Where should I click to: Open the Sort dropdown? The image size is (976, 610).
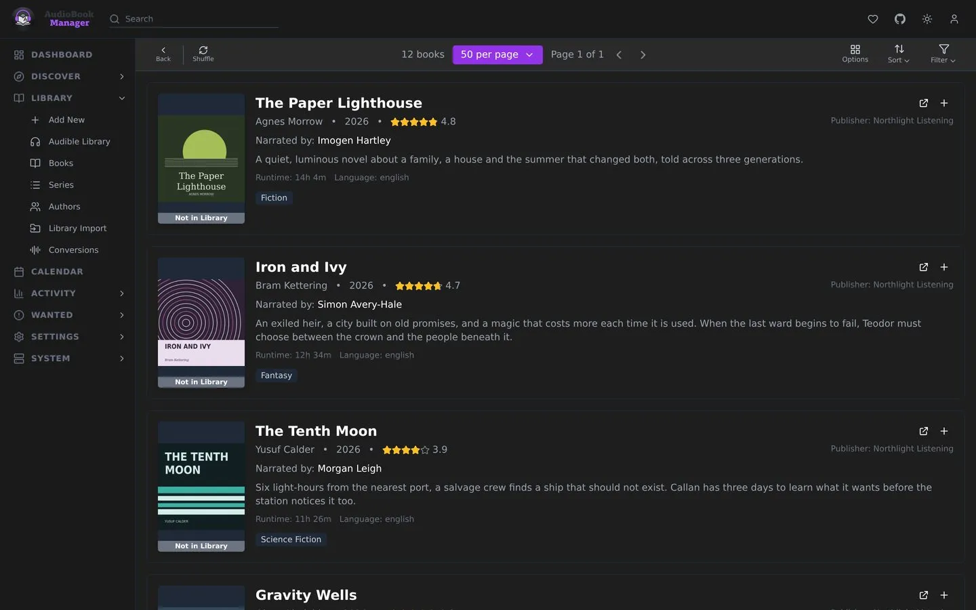[899, 54]
